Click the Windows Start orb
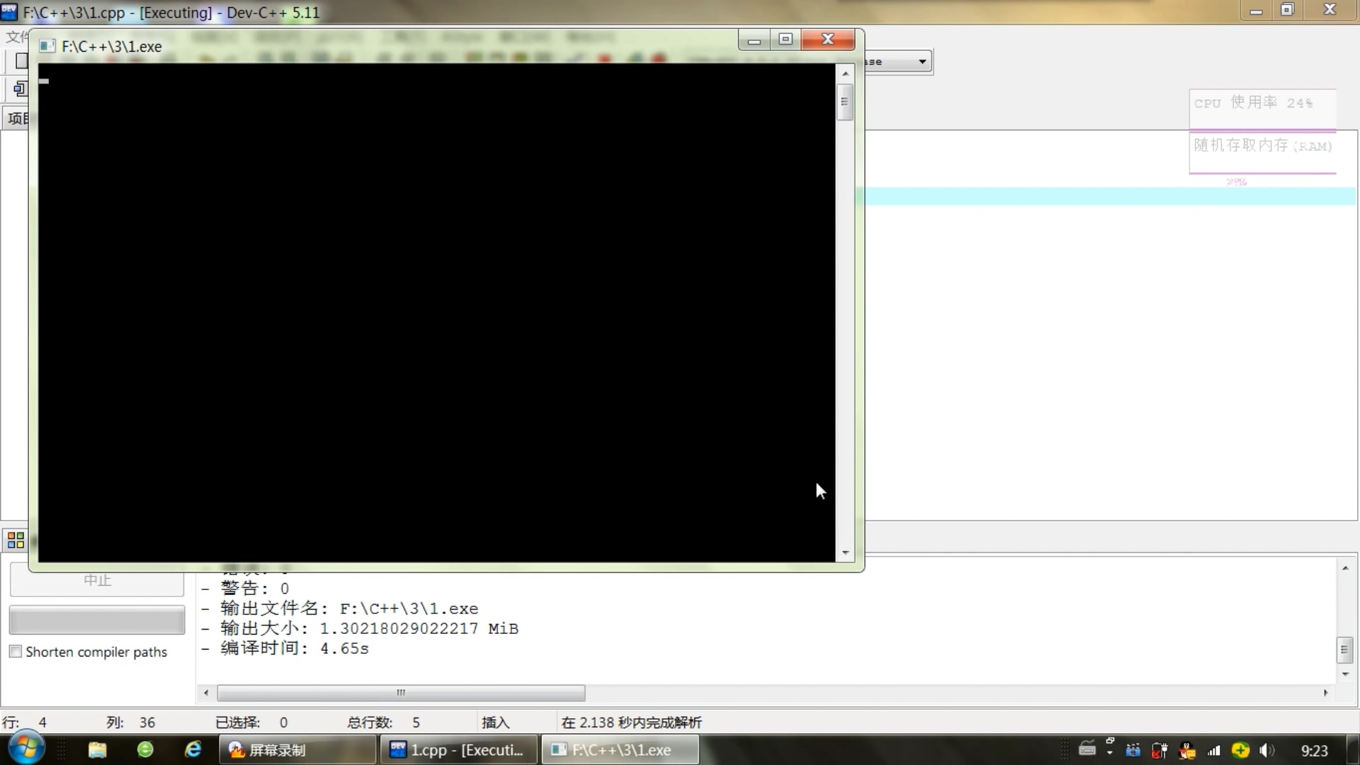 (26, 749)
